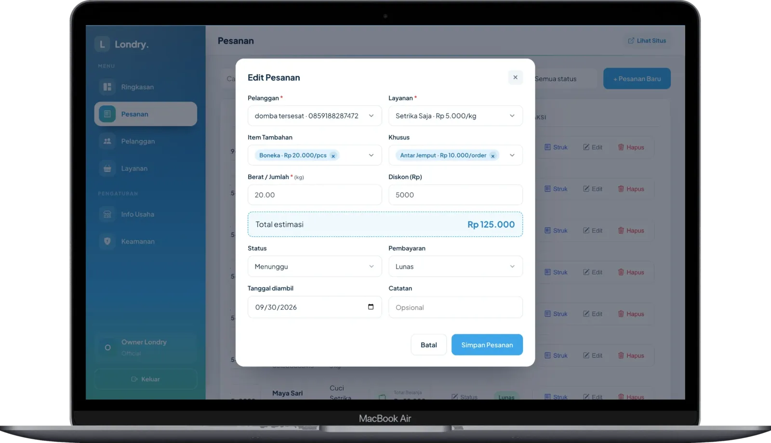Open the Semua status filter

565,78
